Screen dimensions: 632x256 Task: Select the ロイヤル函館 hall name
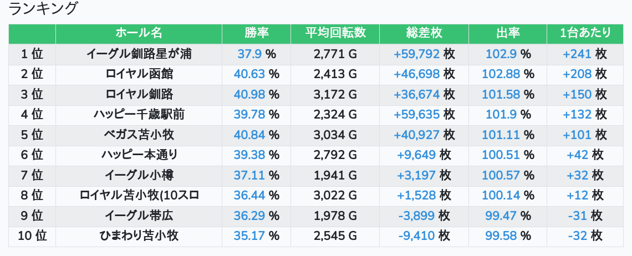tap(139, 74)
